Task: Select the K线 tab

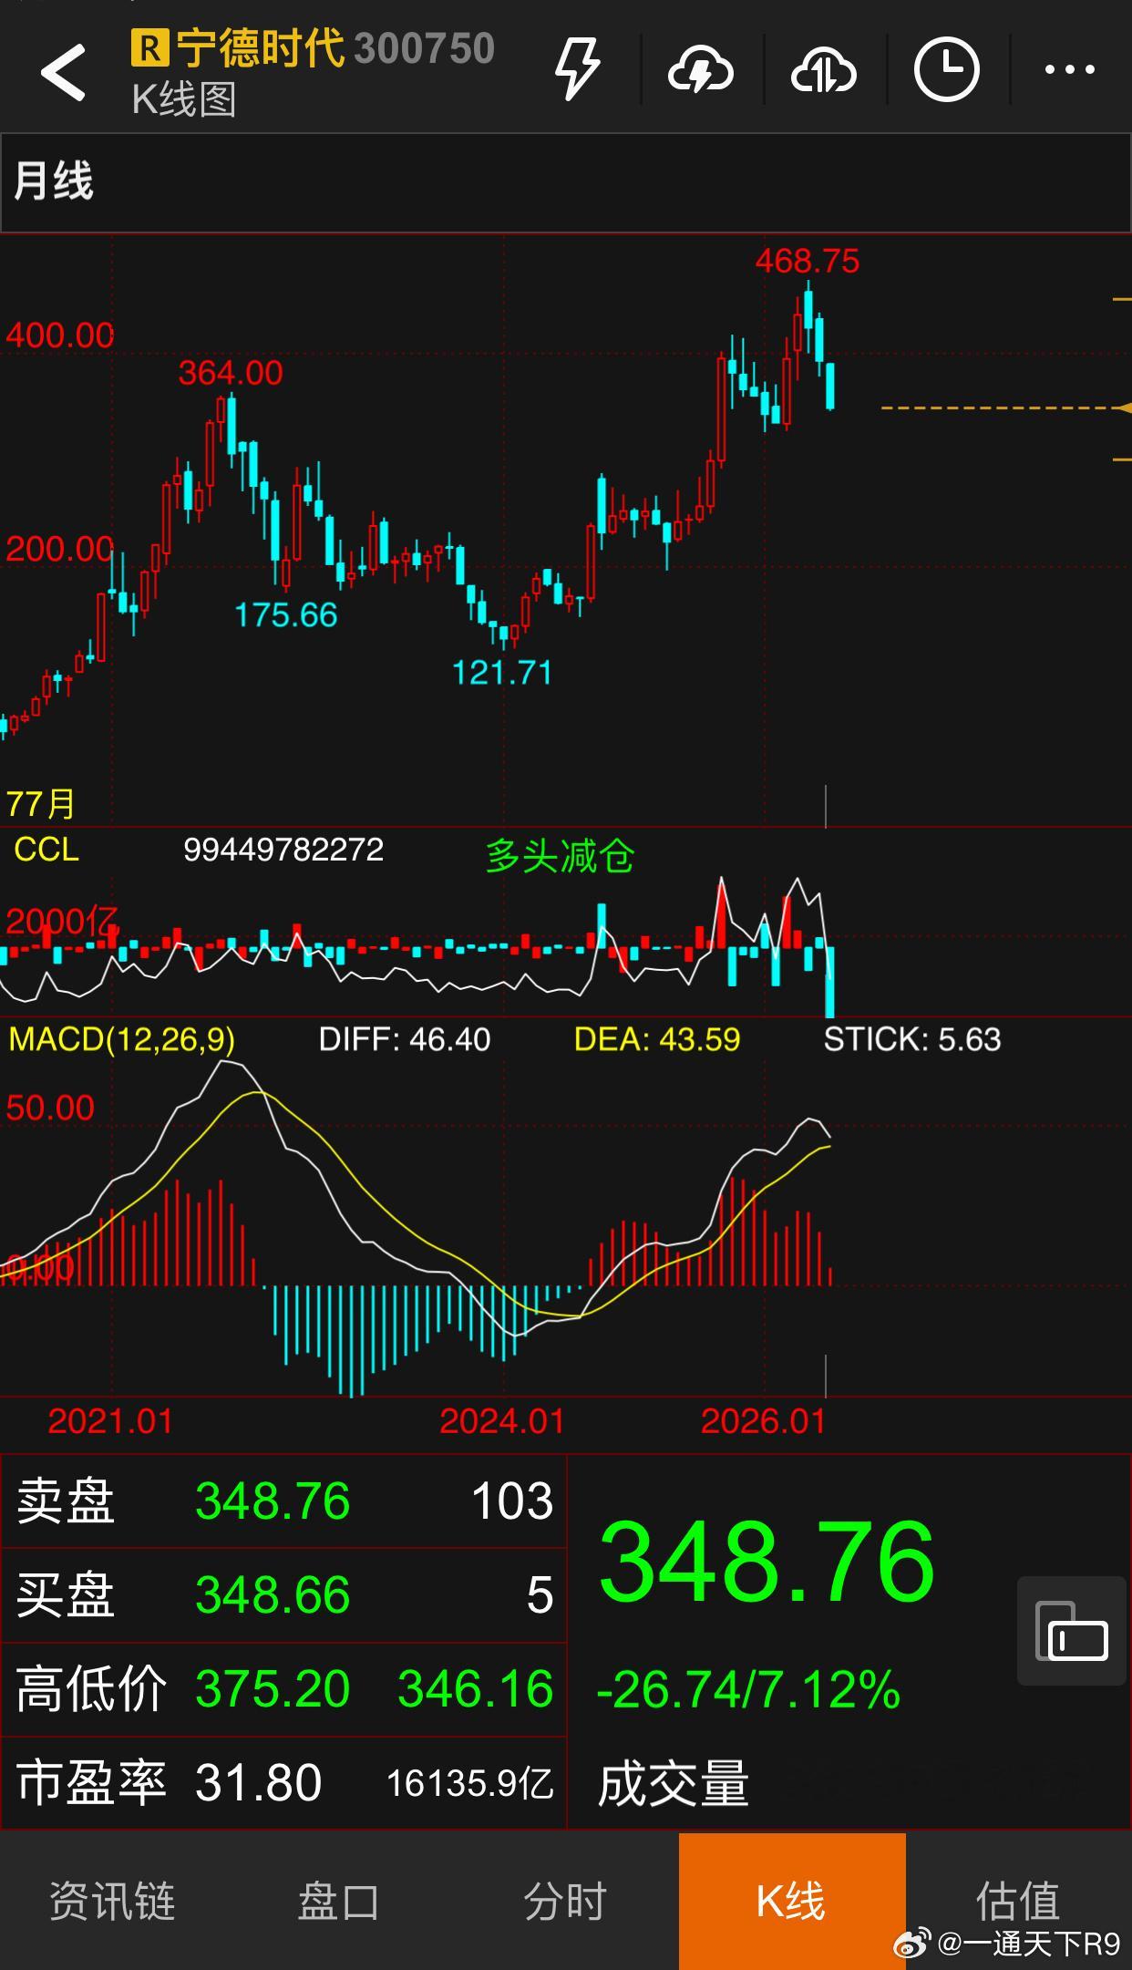Action: pyautogui.click(x=792, y=1901)
